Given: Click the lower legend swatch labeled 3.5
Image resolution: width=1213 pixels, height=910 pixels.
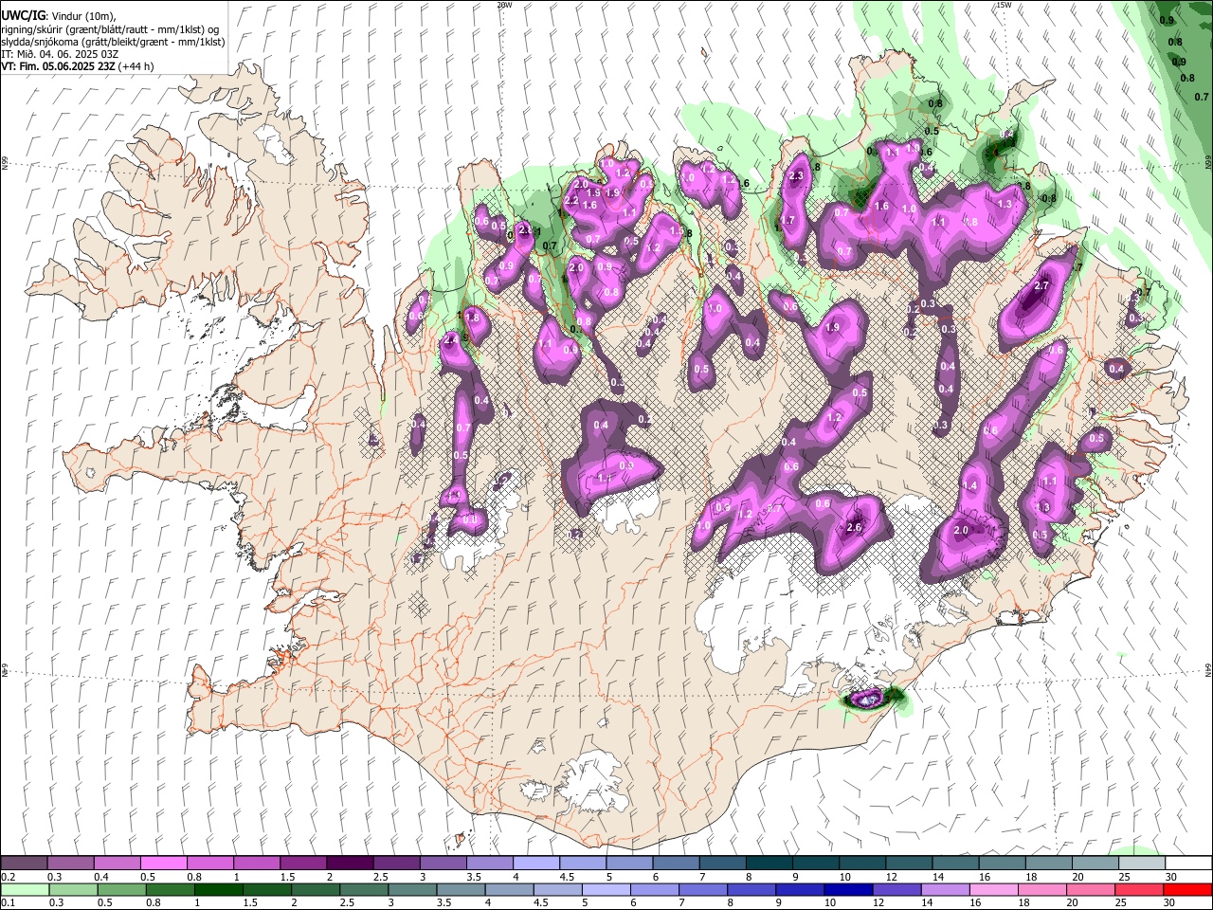Looking at the screenshot, I should [x=461, y=889].
